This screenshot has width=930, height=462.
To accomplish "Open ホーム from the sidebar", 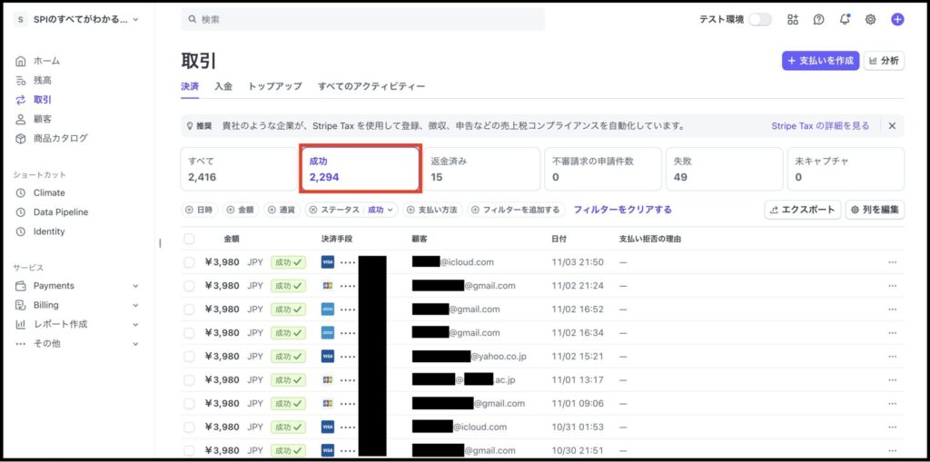I will tap(46, 61).
